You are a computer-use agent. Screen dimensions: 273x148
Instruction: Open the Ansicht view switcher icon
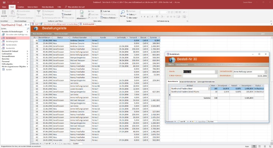click(4, 12)
